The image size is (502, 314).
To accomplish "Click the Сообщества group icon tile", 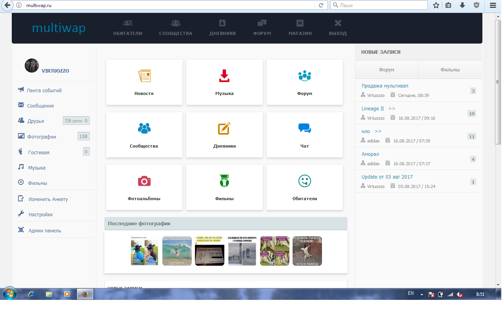I will tap(144, 128).
